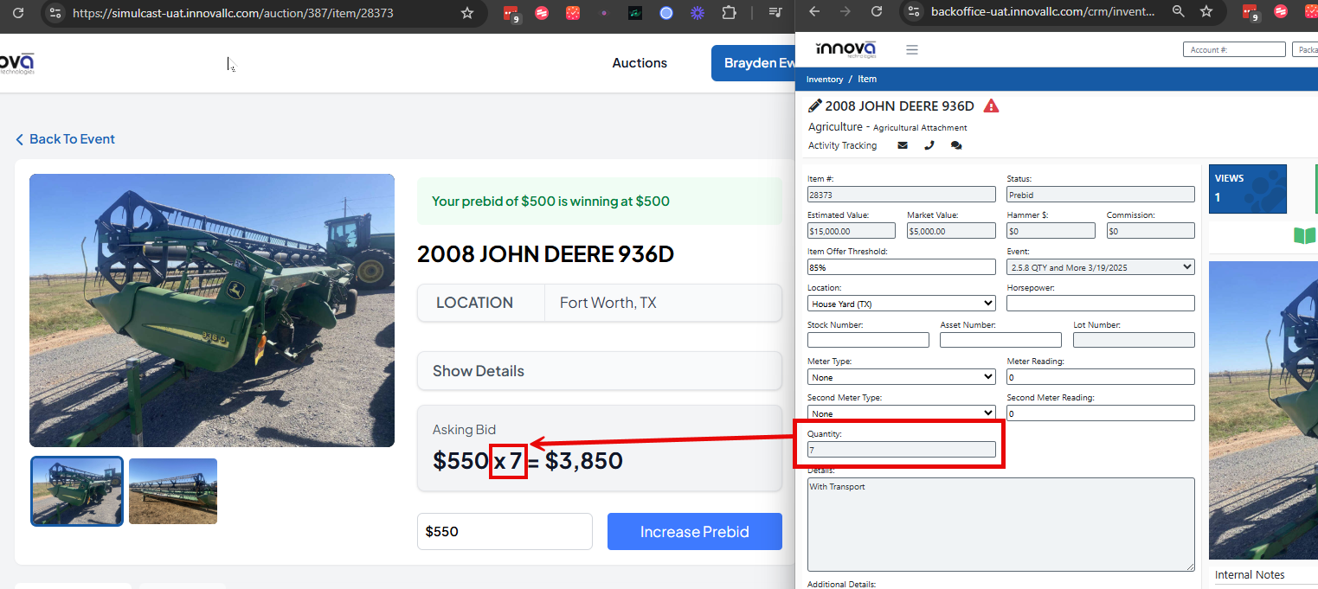
Task: Click the Second Meter Reading input field
Action: pos(1101,413)
